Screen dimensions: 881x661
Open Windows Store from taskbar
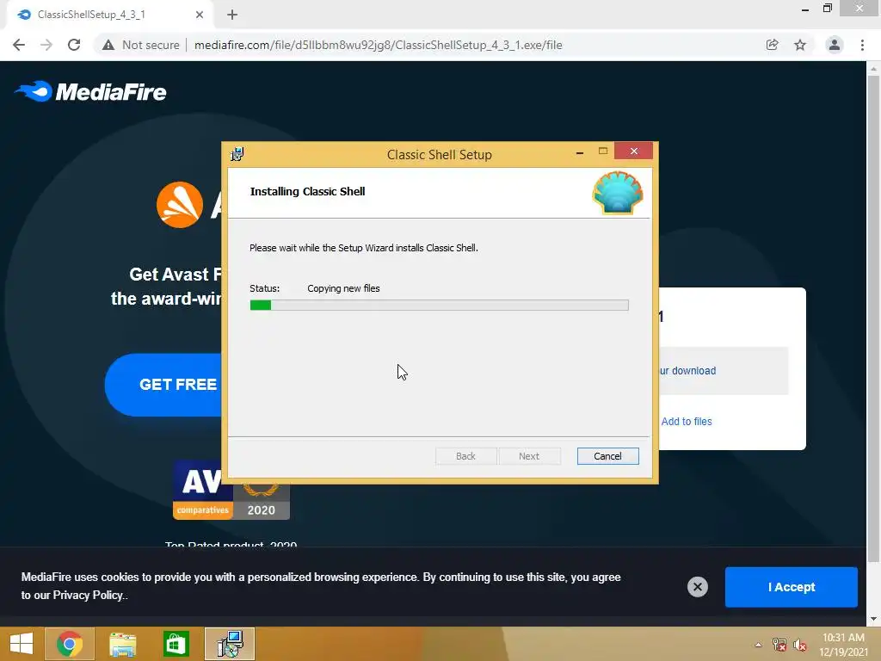coord(176,644)
